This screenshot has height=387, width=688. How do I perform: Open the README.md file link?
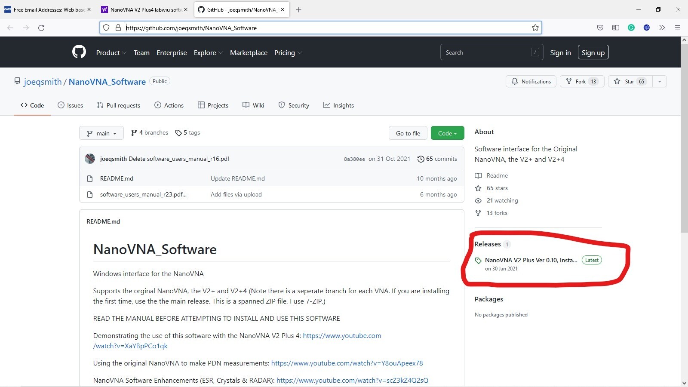(117, 178)
